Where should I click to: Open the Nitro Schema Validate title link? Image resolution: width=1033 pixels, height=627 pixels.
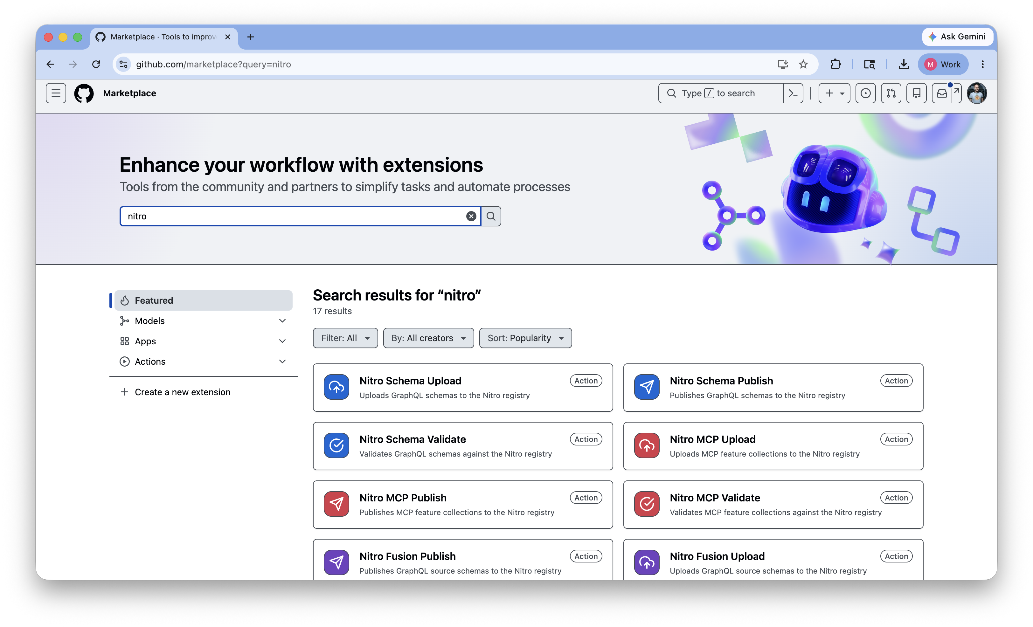click(x=413, y=439)
